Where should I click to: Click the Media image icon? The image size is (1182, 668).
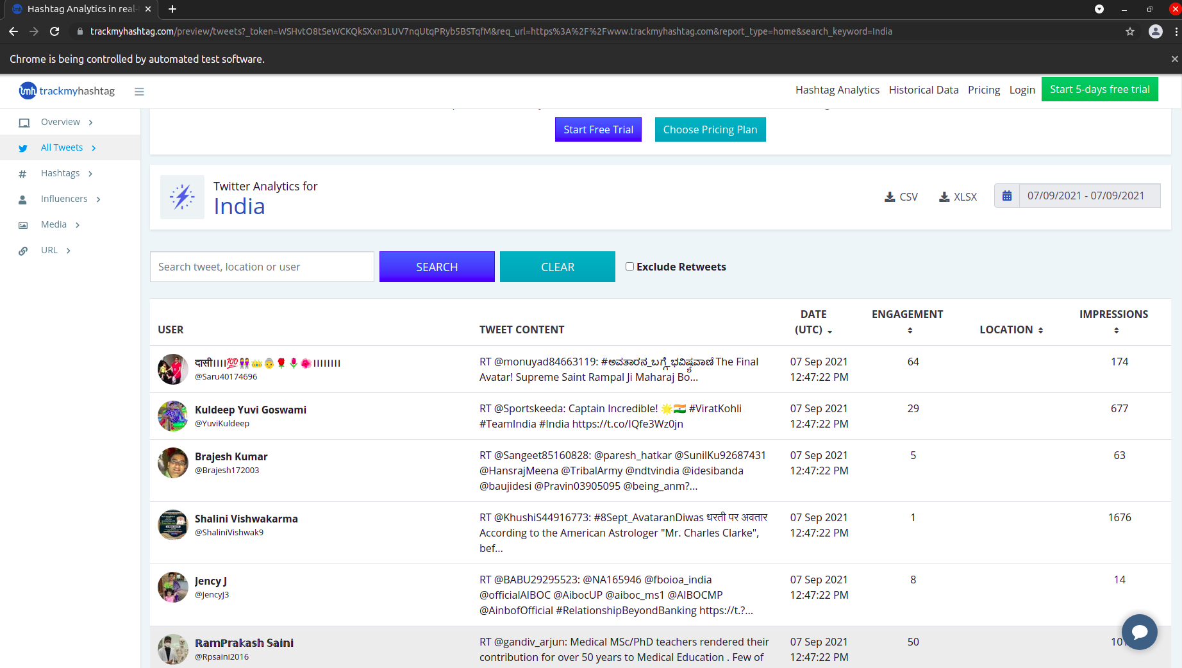23,225
